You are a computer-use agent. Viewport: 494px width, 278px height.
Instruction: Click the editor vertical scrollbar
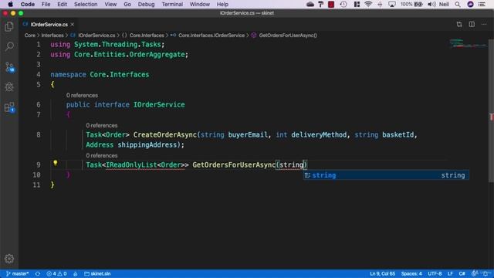tap(491, 110)
